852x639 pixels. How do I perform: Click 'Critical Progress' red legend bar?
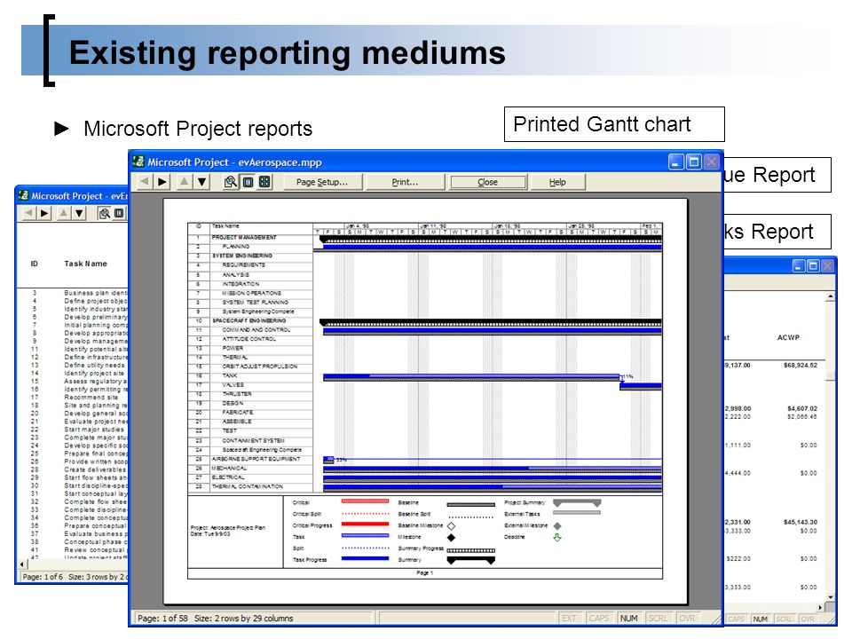(365, 525)
